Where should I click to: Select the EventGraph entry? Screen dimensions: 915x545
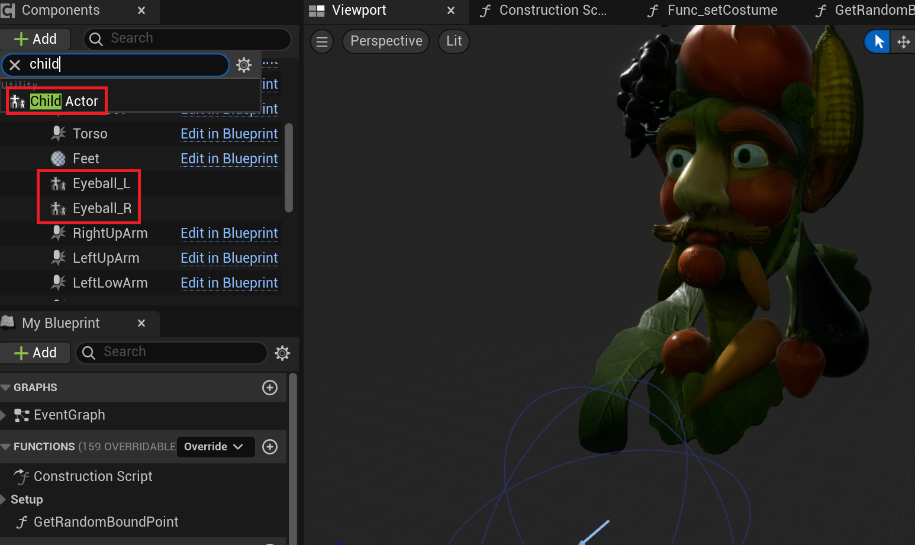tap(69, 415)
